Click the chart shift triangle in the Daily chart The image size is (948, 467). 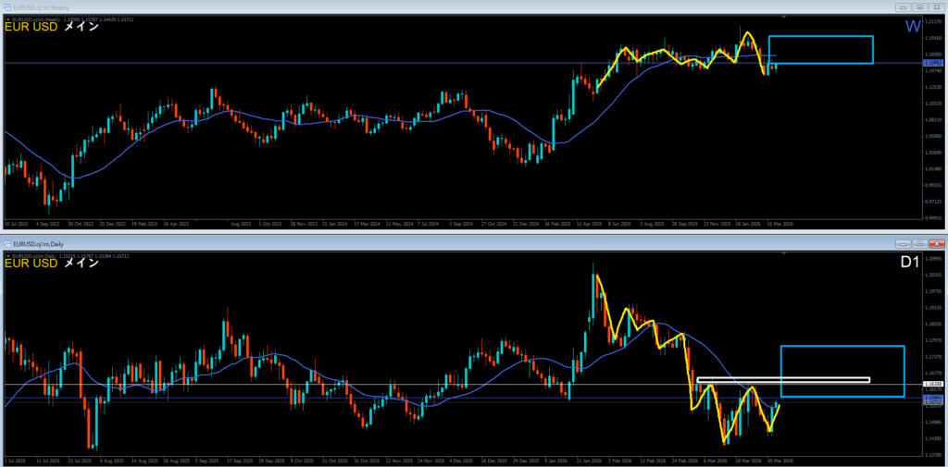point(783,253)
